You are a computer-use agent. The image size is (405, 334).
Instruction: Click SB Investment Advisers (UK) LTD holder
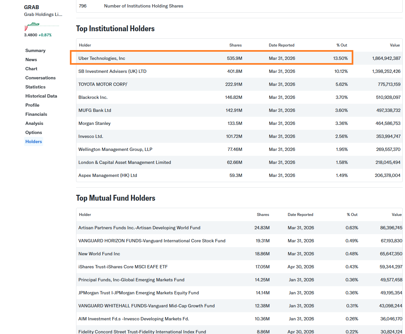click(112, 71)
